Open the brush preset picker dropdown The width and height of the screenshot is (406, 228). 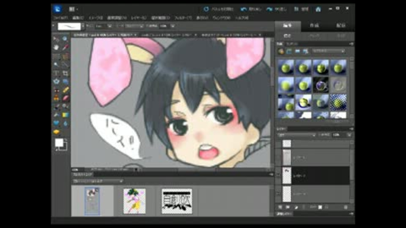(x=83, y=26)
